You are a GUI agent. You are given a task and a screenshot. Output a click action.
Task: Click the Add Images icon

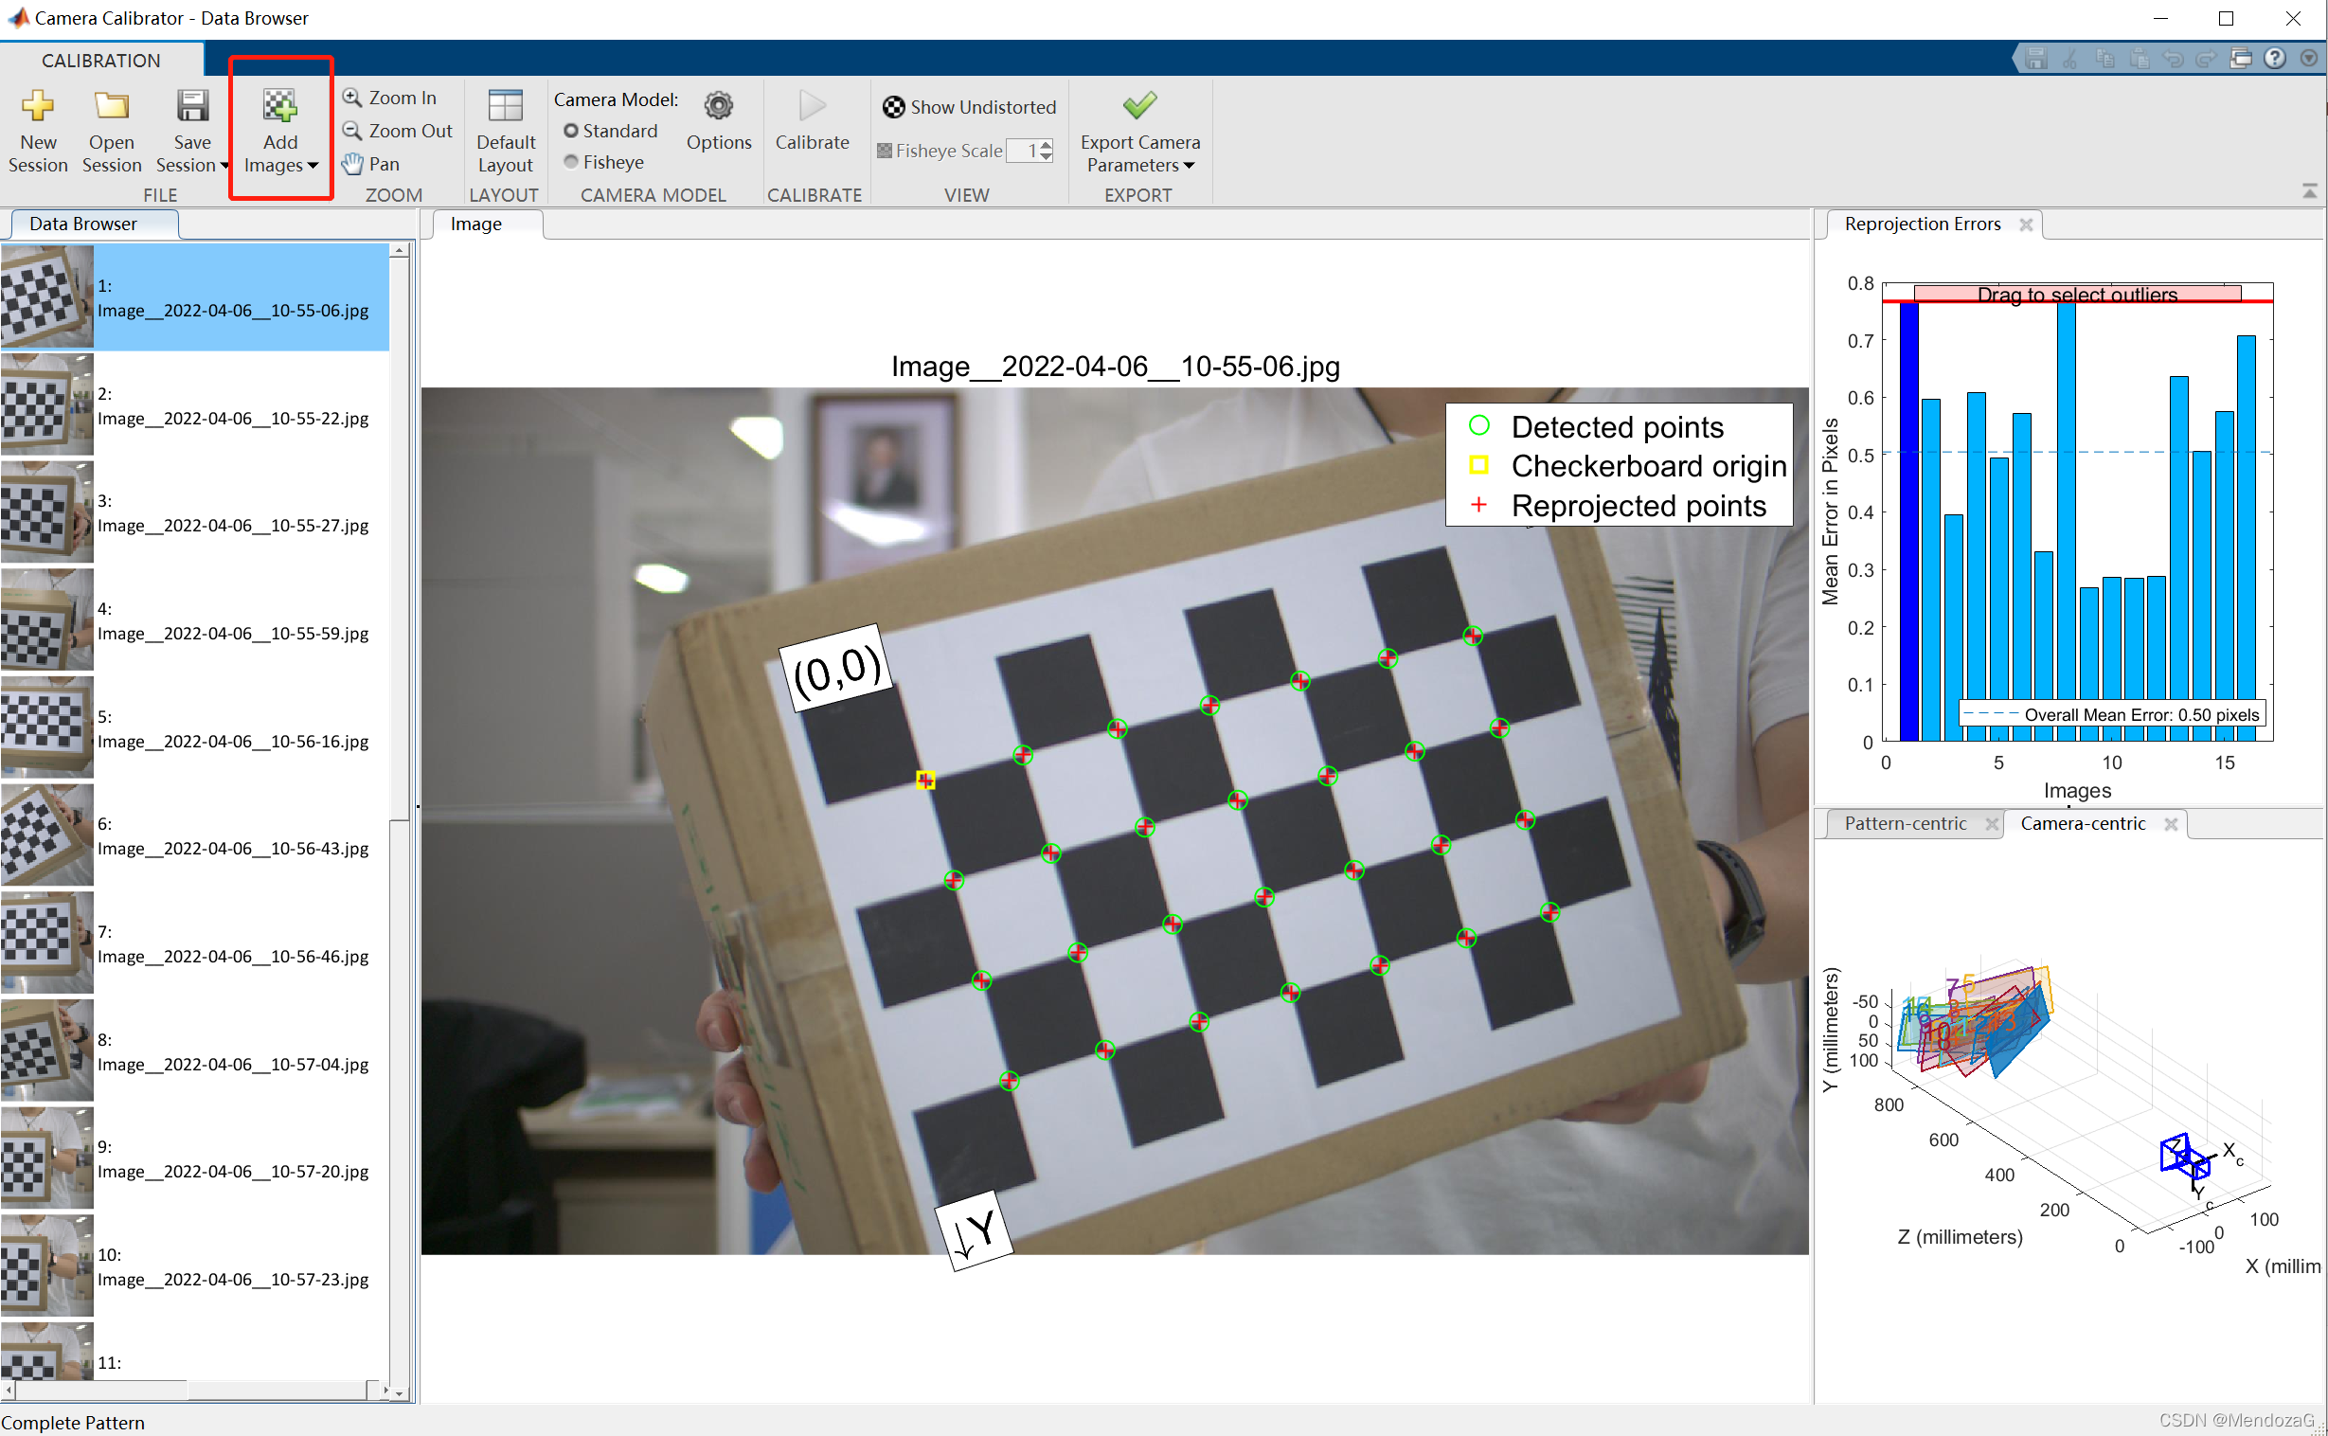(280, 106)
